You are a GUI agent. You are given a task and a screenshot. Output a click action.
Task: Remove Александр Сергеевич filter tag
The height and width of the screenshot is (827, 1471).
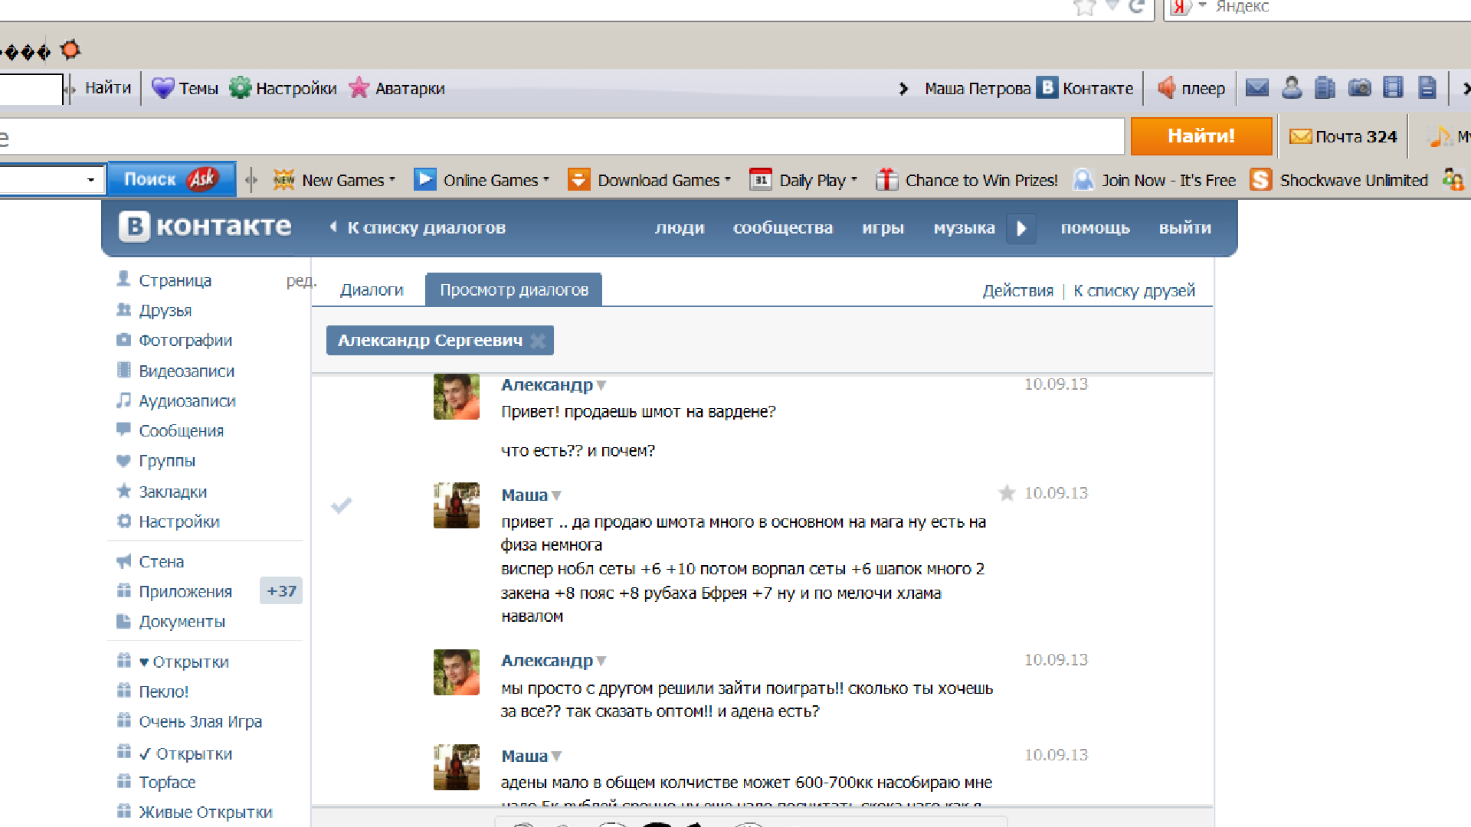538,341
